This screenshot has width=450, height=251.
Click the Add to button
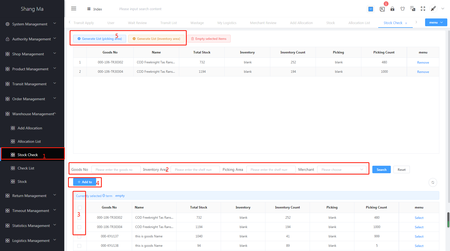tap(85, 182)
